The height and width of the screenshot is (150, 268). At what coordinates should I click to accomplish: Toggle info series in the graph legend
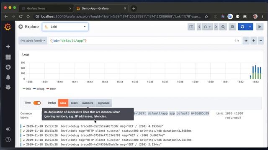pyautogui.click(x=27, y=89)
